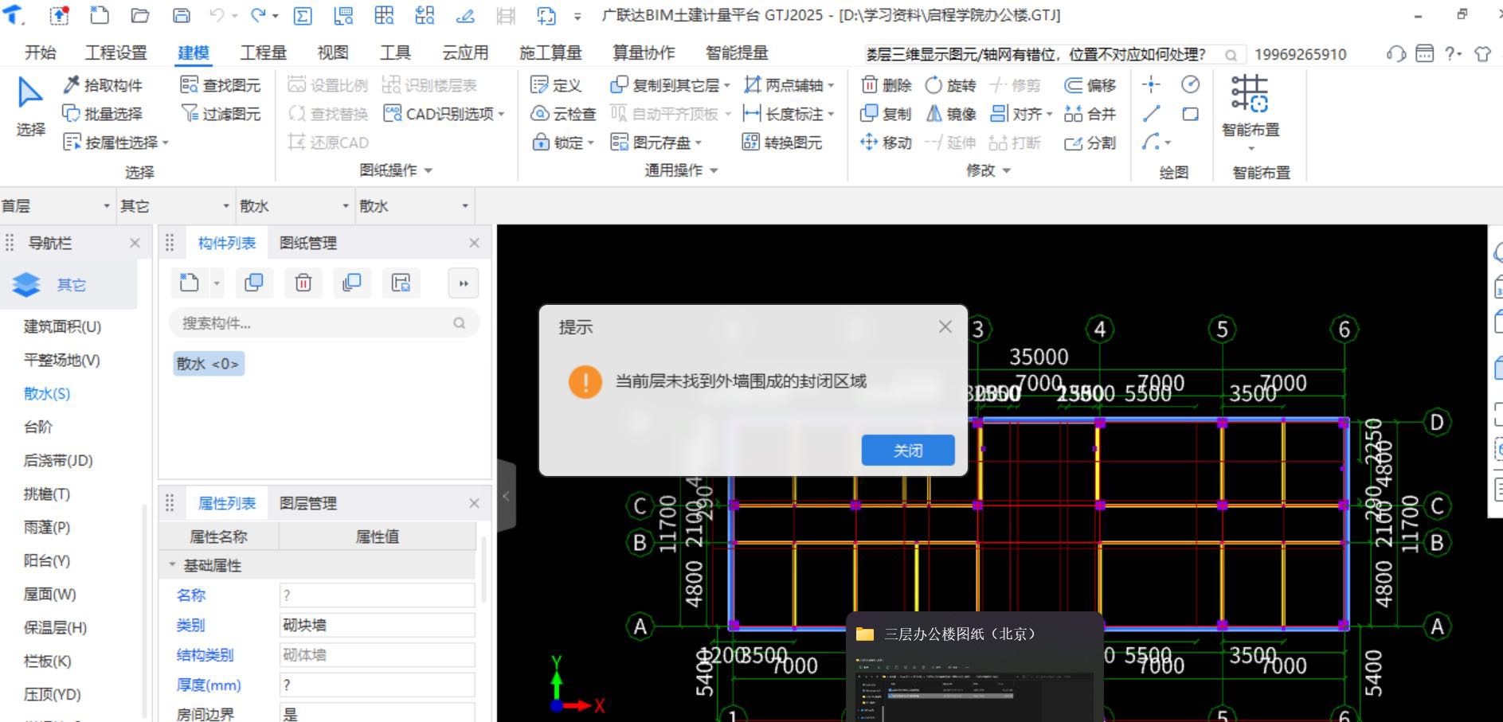This screenshot has height=722, width=1503.
Task: Click the save icon in quick toolbar
Action: pos(182,15)
